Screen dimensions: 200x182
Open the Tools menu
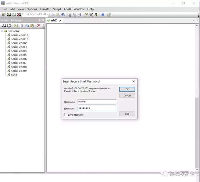67,9
